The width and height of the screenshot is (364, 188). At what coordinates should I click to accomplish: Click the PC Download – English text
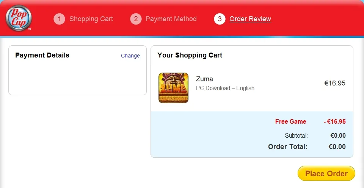[225, 88]
